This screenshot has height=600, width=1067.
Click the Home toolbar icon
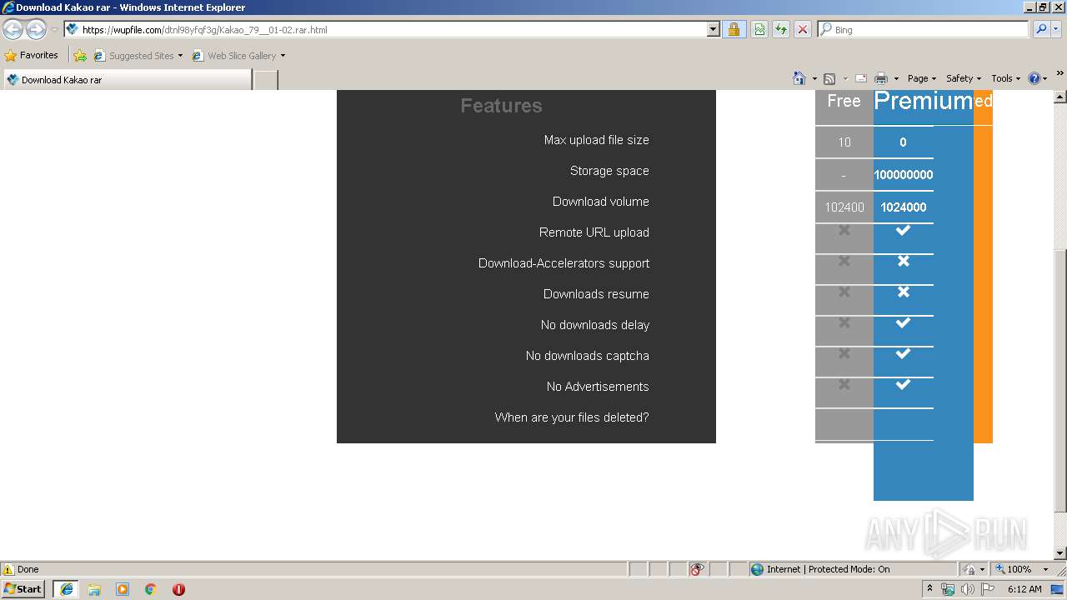[x=799, y=78]
